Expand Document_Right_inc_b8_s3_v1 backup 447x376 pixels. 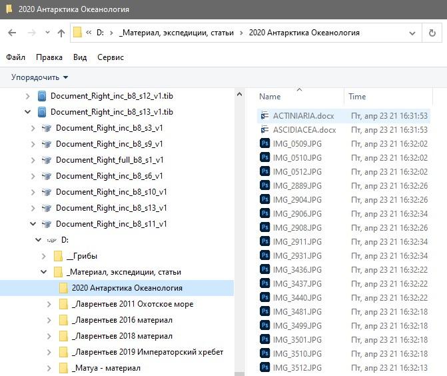click(x=33, y=128)
